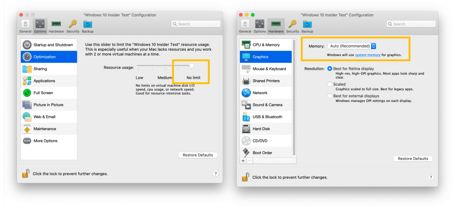Open the Memory Auto (Recommended) dropdown
Image resolution: width=455 pixels, height=209 pixels.
point(352,46)
